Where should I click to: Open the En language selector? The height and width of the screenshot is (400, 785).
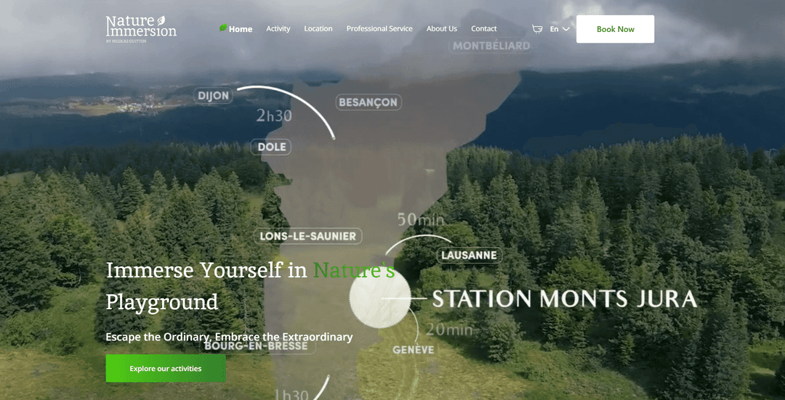(x=555, y=29)
